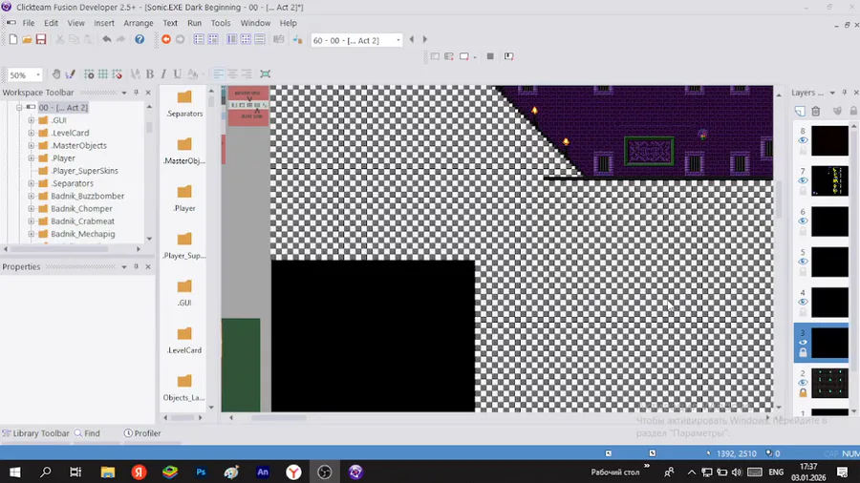
Task: Unlock layer 2 with its orange lock
Action: (x=803, y=392)
